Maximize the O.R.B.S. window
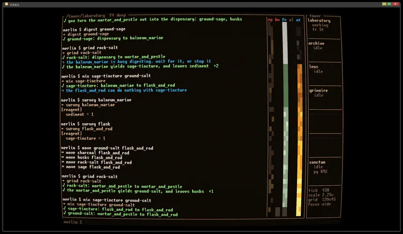The image size is (403, 234). tap(389, 4)
